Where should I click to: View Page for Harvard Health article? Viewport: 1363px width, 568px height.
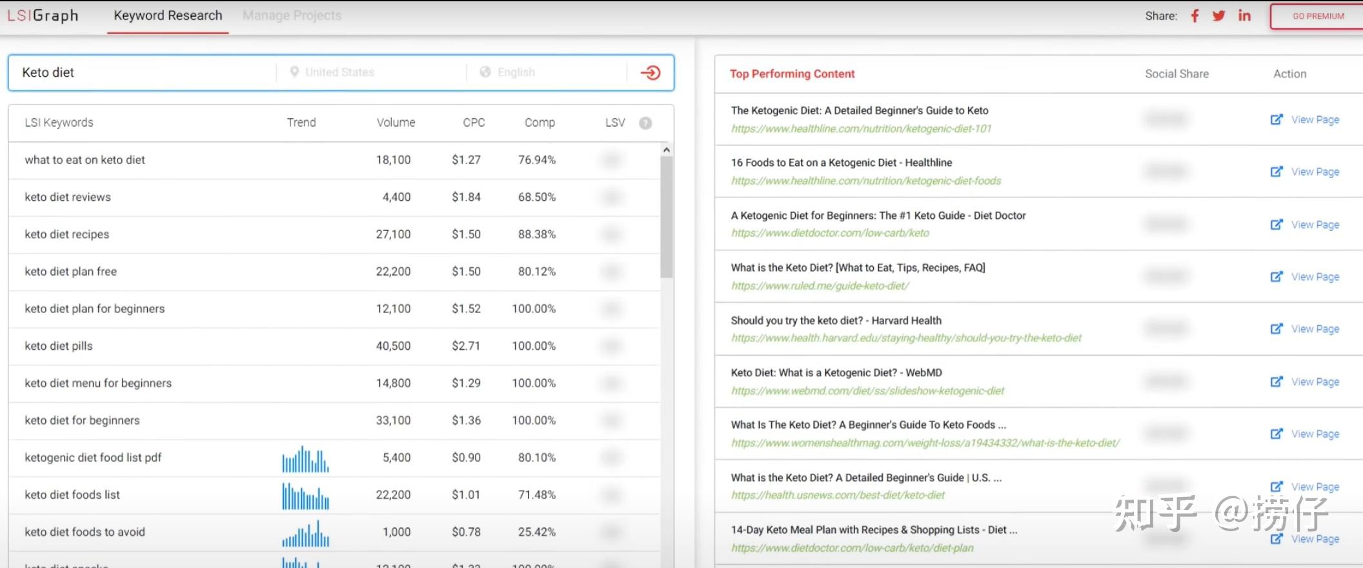coord(1315,329)
